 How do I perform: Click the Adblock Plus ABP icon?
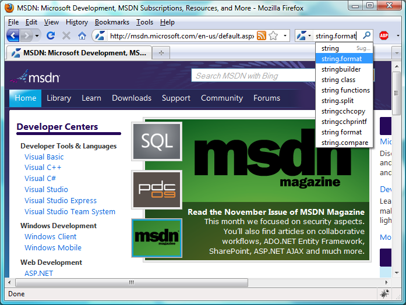click(384, 36)
